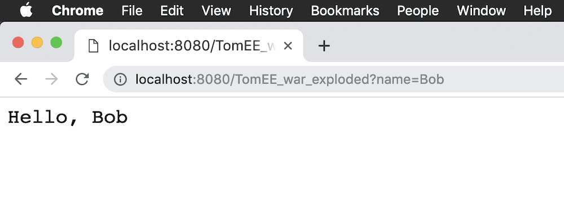Click the page icon on the tab
564x223 pixels.
point(94,46)
